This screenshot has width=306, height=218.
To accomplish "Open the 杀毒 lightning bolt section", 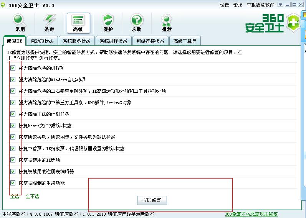I will [x=49, y=23].
